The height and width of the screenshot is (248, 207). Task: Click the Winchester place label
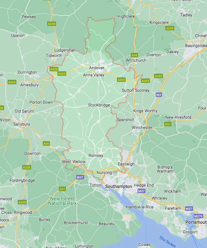[x=142, y=128]
